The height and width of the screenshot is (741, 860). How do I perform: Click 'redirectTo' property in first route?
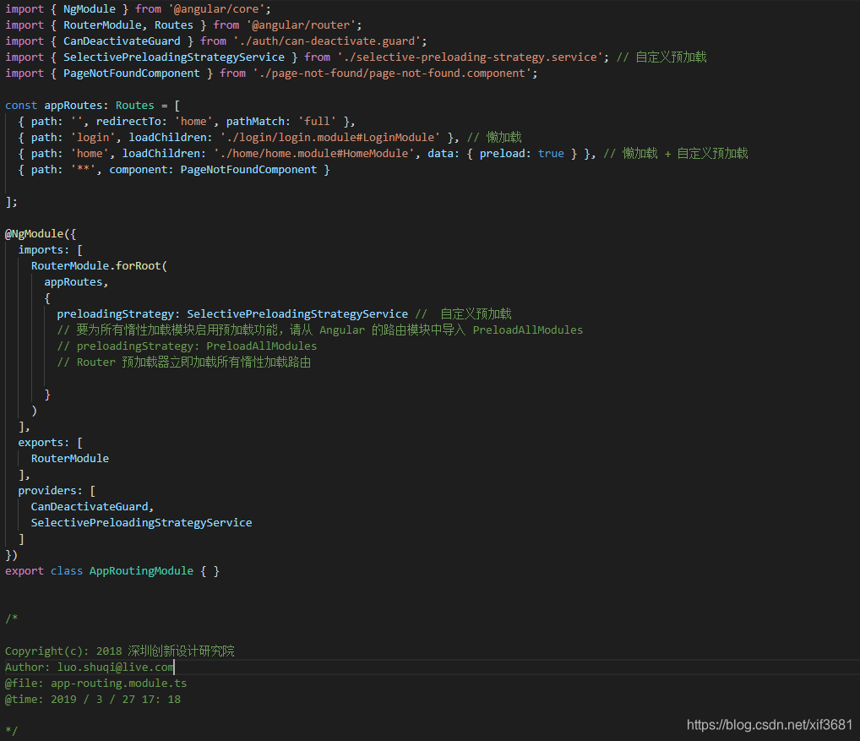pos(128,121)
